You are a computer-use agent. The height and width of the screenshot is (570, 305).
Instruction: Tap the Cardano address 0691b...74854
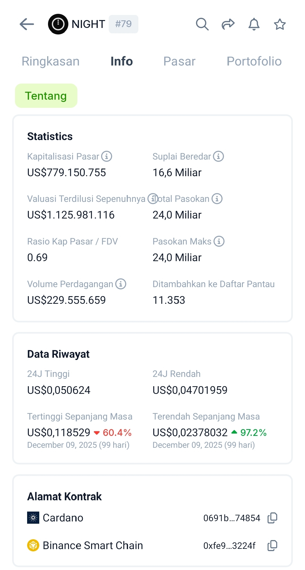[232, 518]
